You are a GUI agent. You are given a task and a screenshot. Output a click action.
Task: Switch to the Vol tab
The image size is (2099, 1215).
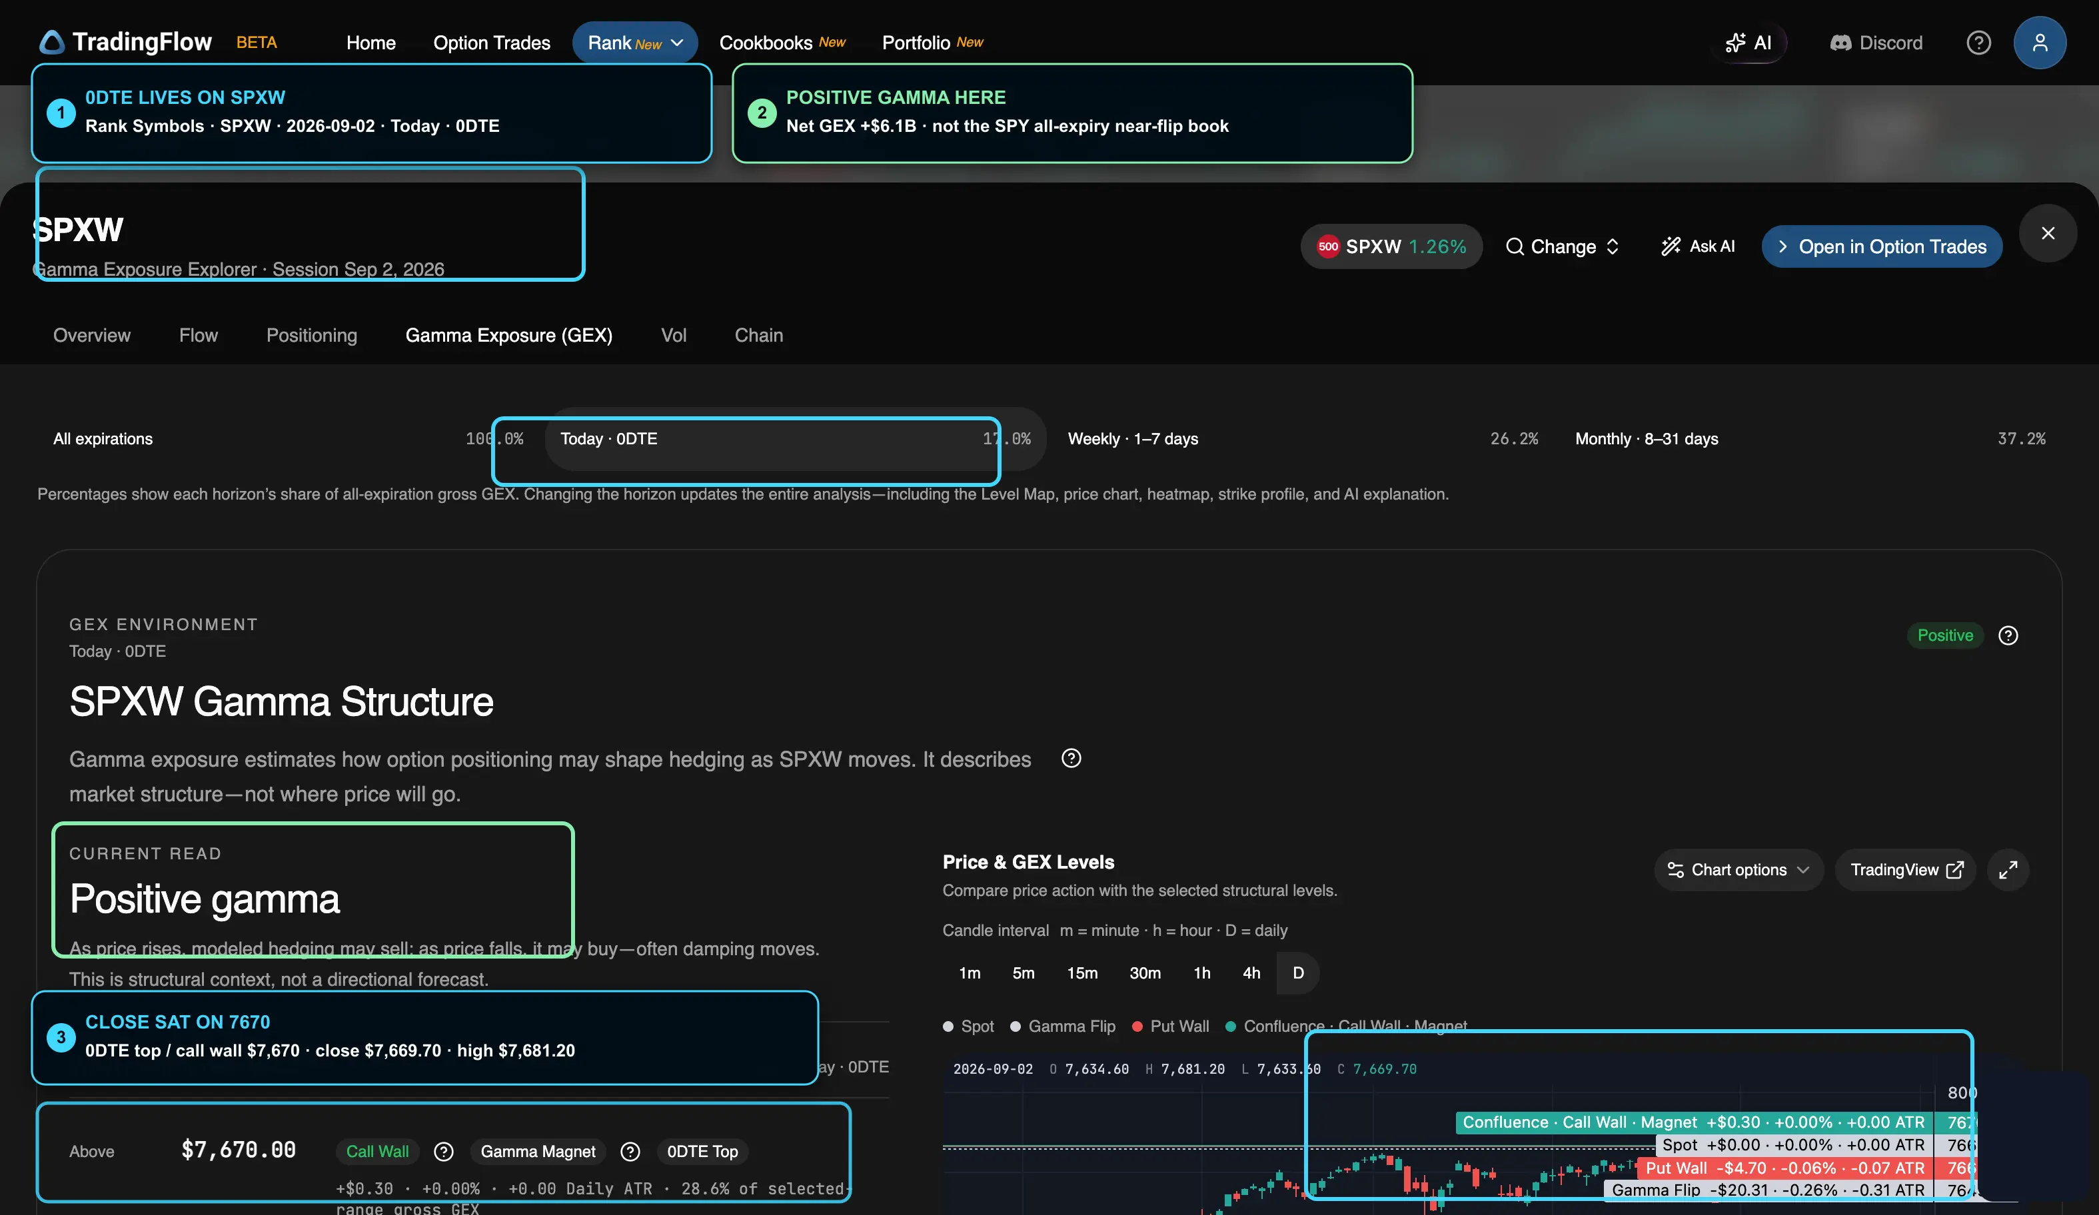(x=674, y=335)
